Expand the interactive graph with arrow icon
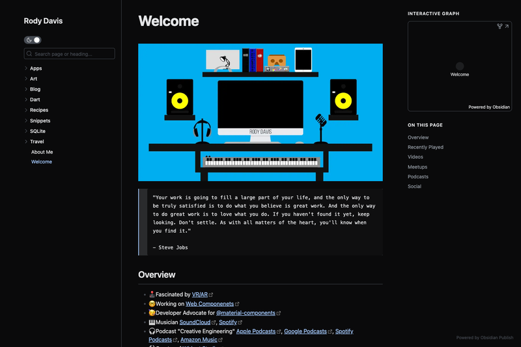The height and width of the screenshot is (347, 521). [x=507, y=26]
